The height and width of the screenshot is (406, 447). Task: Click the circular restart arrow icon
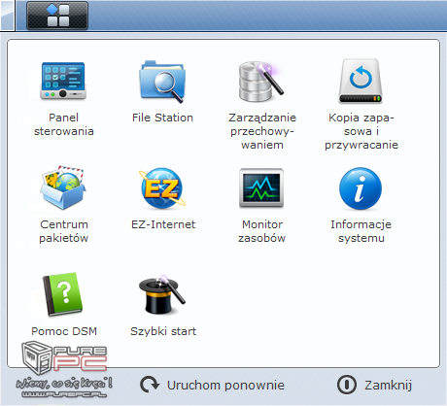click(150, 385)
